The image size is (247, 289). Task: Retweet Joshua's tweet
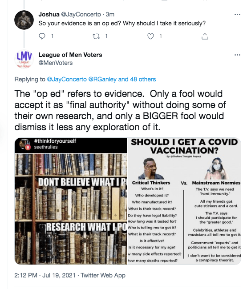tap(96, 36)
